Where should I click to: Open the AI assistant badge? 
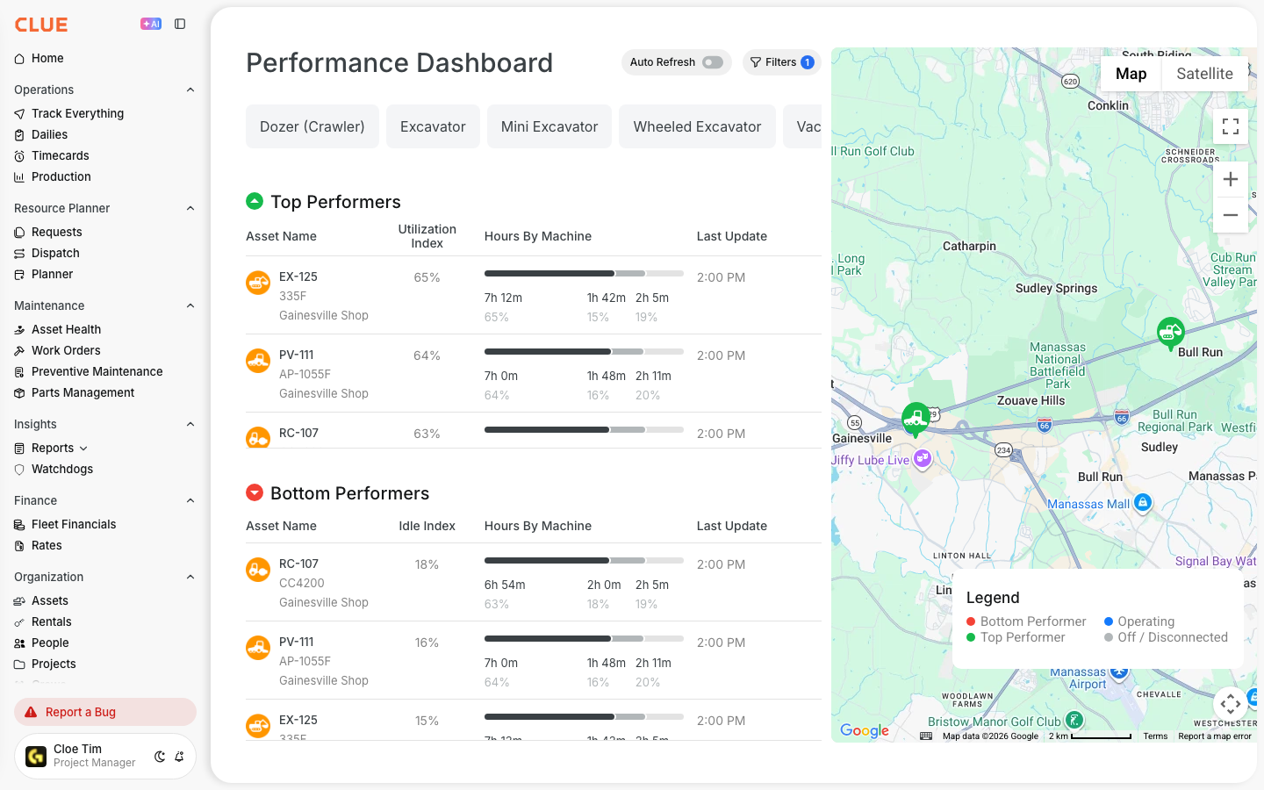pos(151,24)
